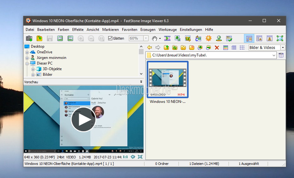This screenshot has height=178, width=294.
Task: Create new folder icon
Action: tap(192, 47)
